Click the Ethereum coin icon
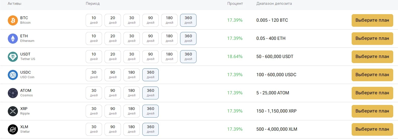Viewport: 398px width, 139px height. click(x=13, y=39)
